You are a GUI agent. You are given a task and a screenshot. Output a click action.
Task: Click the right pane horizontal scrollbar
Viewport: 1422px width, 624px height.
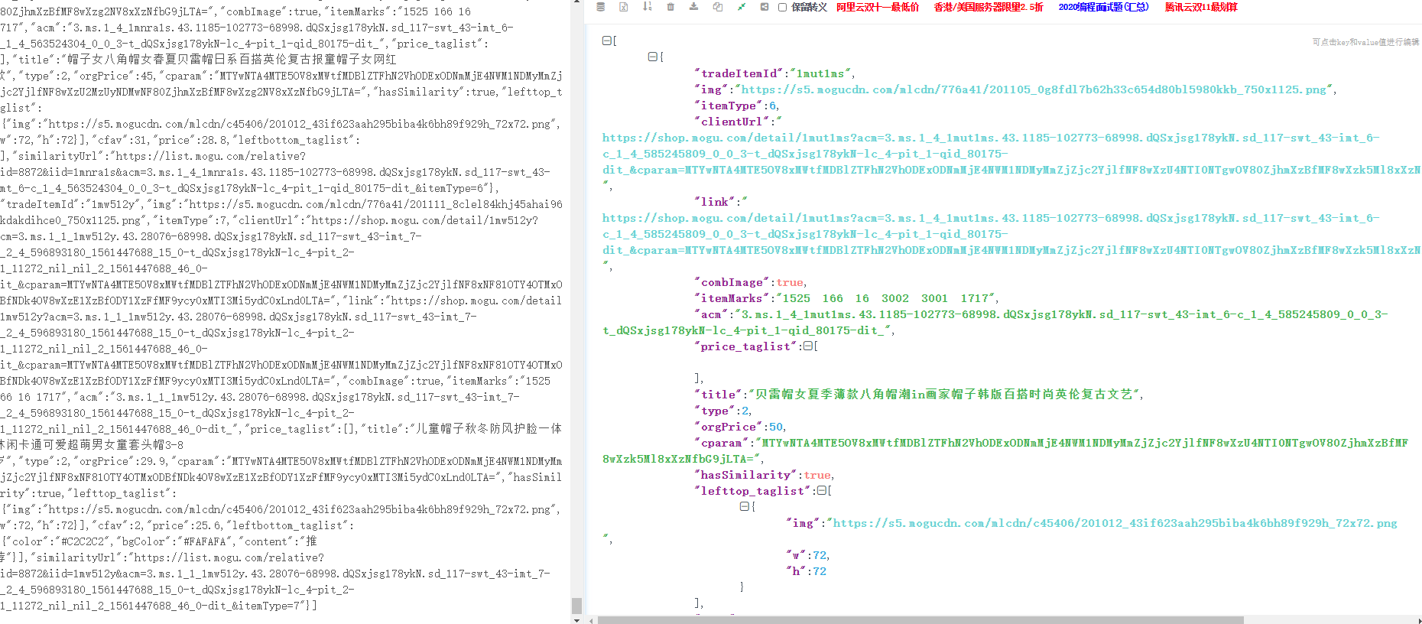pos(920,620)
